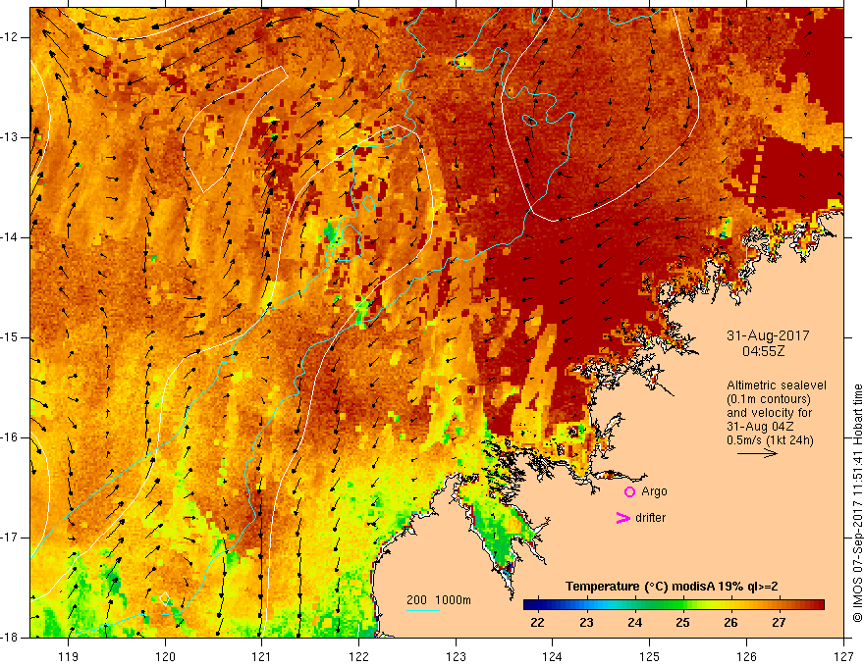The height and width of the screenshot is (667, 864).
Task: Click the temperature color bar legend
Action: coord(674,604)
